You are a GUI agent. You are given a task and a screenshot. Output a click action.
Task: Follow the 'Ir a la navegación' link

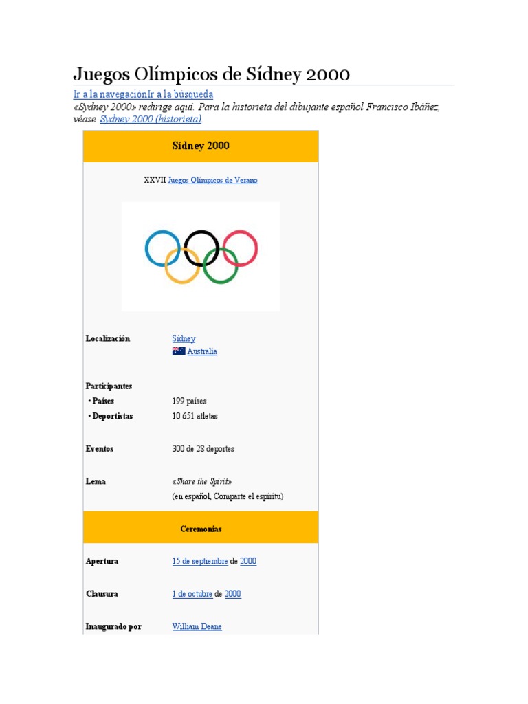click(111, 94)
